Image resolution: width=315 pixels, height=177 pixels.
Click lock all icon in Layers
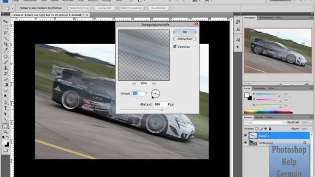coord(270,129)
